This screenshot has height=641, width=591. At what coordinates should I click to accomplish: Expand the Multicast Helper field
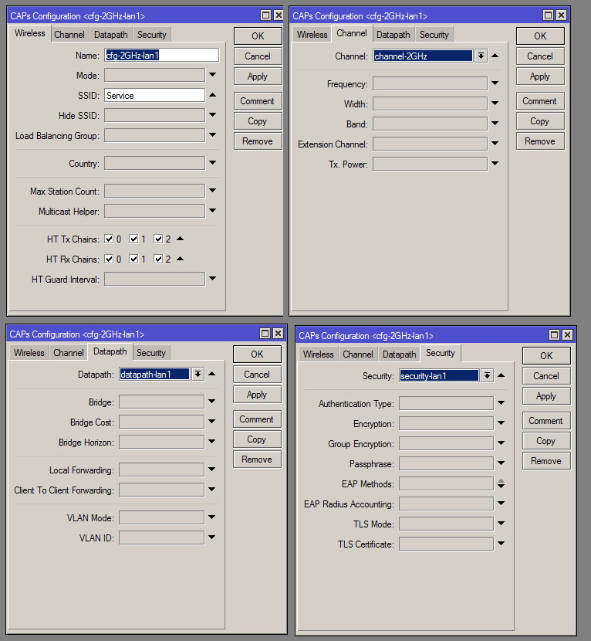point(212,211)
